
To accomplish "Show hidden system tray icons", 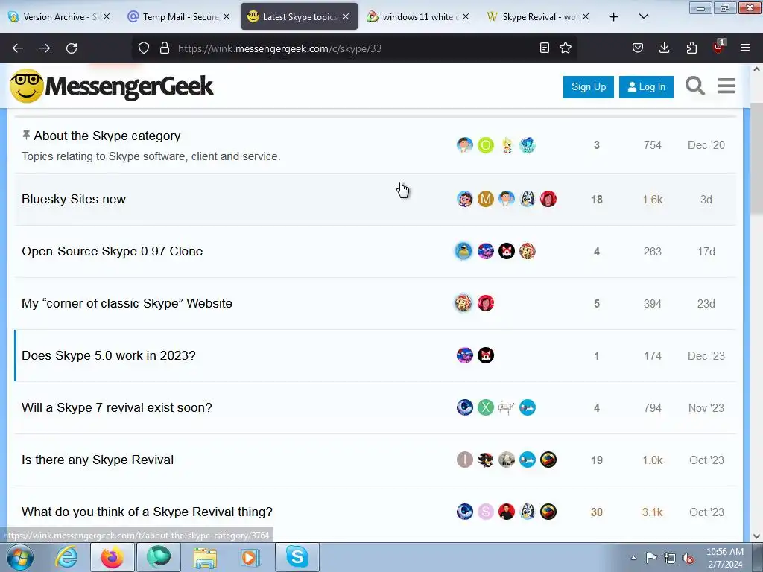I will coord(633,558).
